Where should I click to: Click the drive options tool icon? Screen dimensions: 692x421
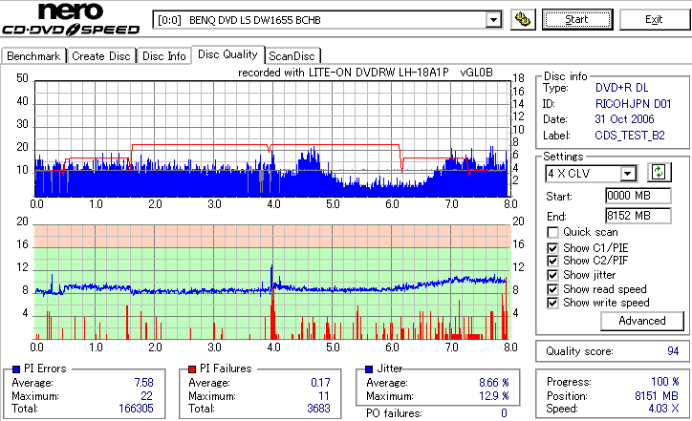tap(523, 19)
